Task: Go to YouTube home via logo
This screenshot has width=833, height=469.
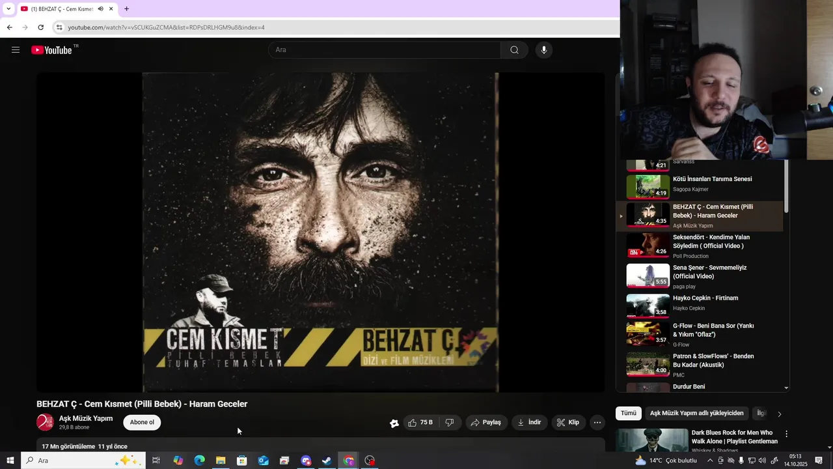Action: [51, 50]
